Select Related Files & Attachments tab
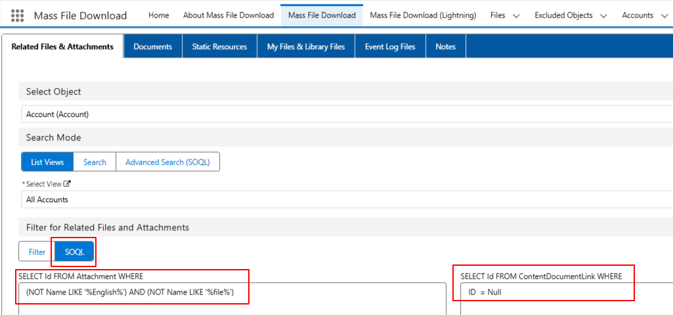The image size is (673, 315). point(62,47)
